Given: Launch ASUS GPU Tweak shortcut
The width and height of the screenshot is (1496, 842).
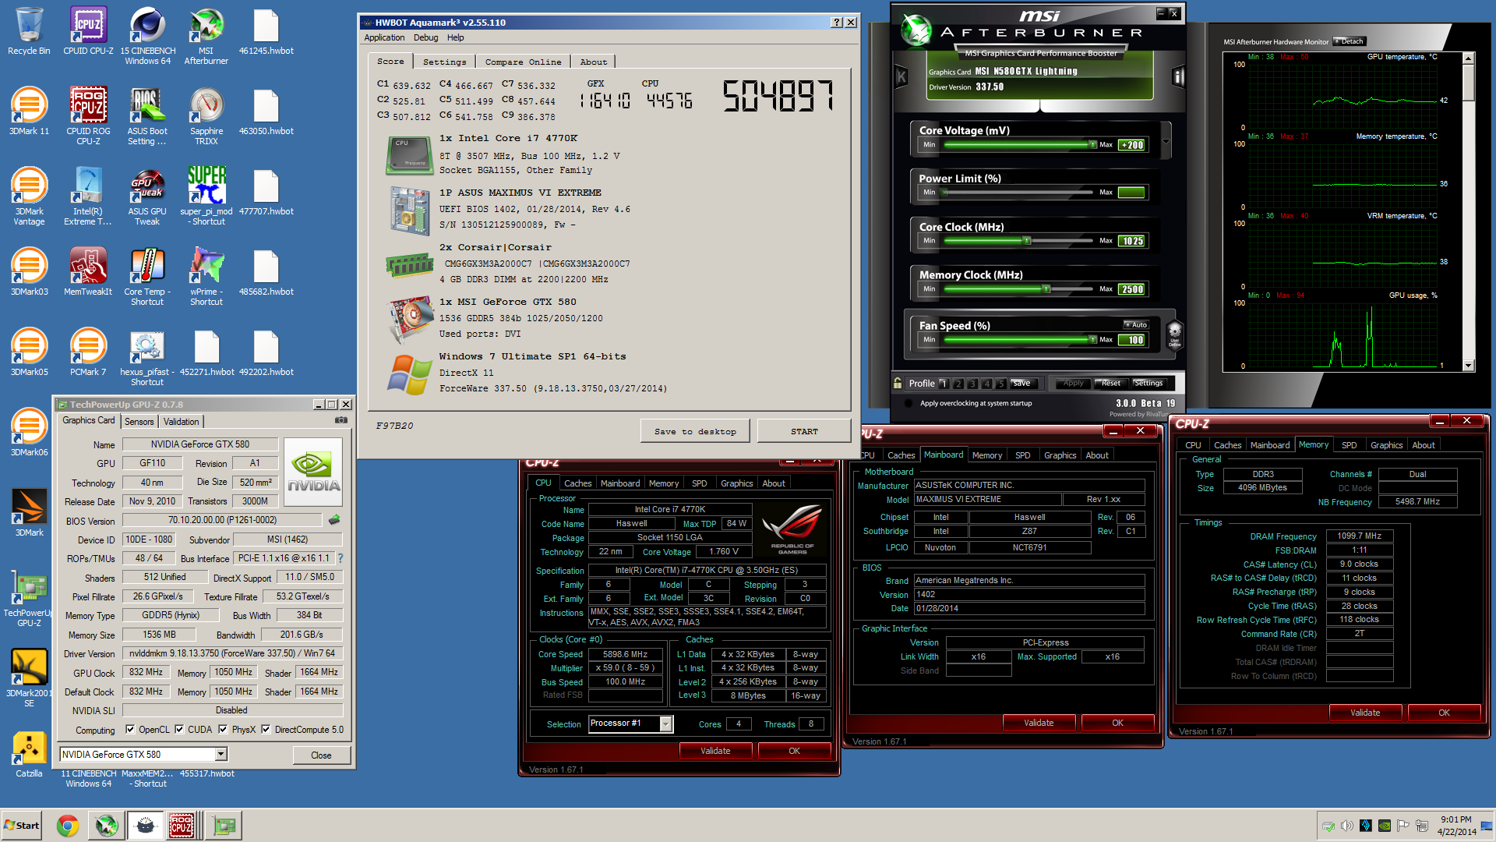Looking at the screenshot, I should [147, 196].
